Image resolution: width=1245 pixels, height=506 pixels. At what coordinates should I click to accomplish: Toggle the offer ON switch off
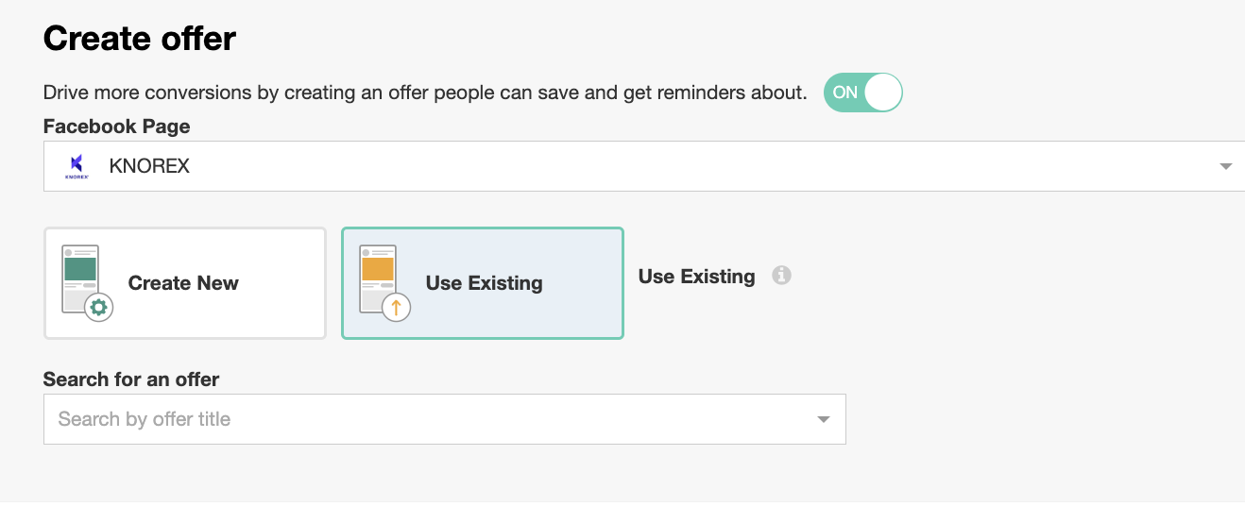[862, 93]
